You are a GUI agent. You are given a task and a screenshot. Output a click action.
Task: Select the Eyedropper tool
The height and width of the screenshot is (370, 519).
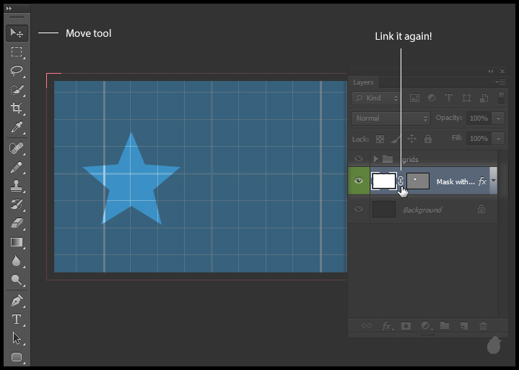17,128
